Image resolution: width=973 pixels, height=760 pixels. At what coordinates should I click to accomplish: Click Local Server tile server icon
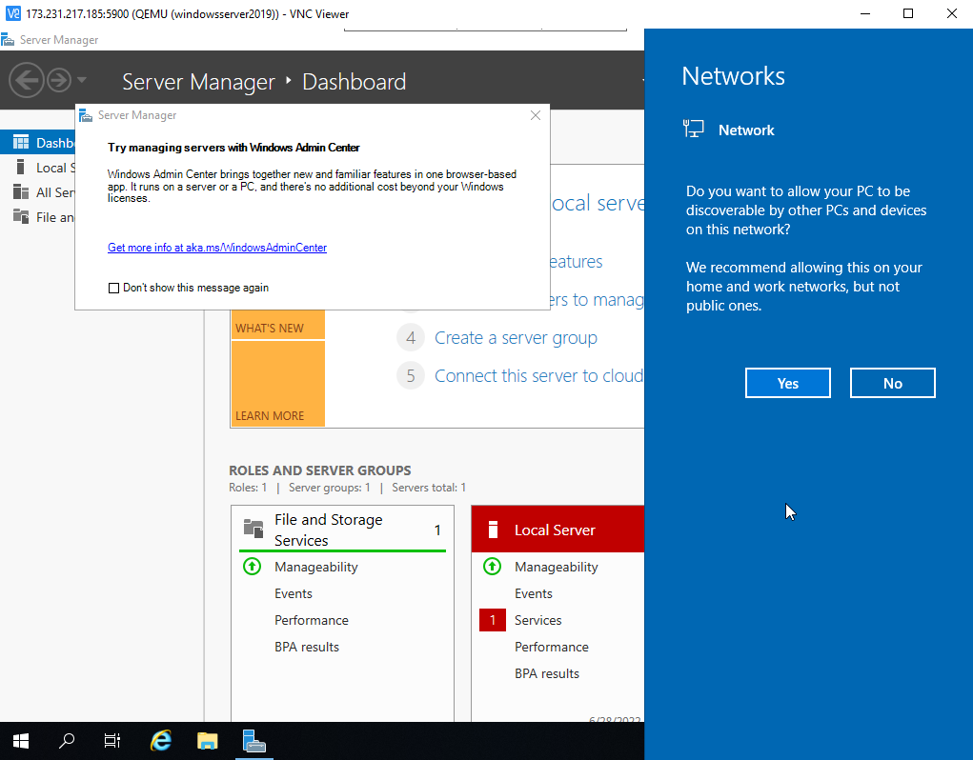(x=494, y=530)
